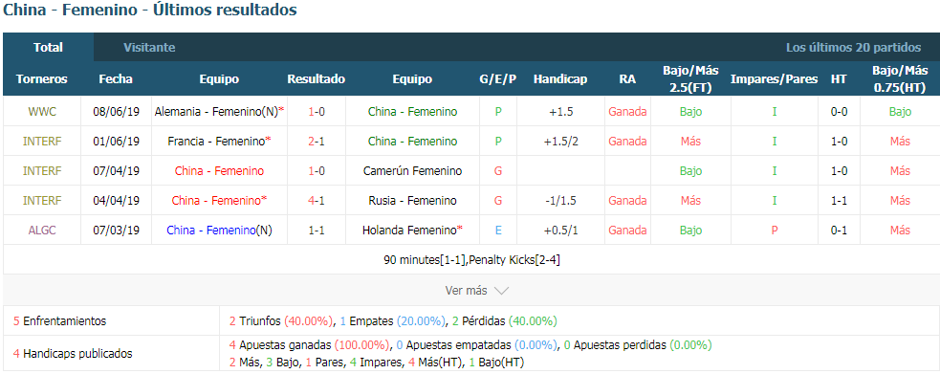Image resolution: width=940 pixels, height=374 pixels.
Task: Open Francia - Femenino team link
Action: click(x=219, y=142)
